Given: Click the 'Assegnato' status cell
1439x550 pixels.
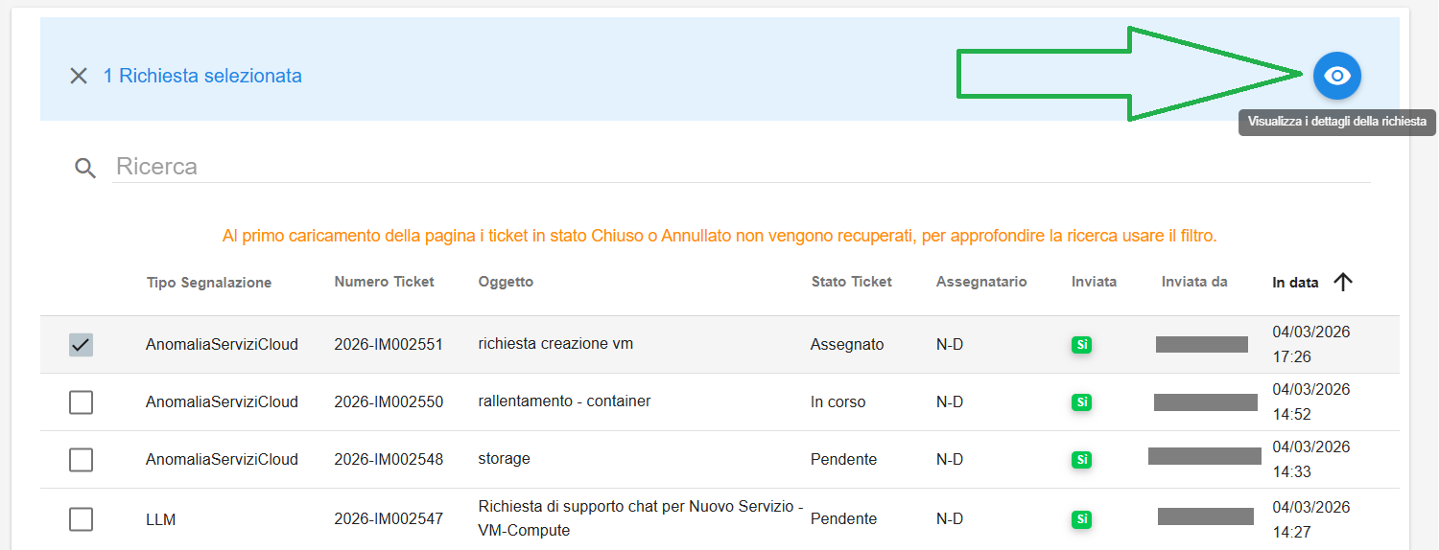Looking at the screenshot, I should click(x=847, y=344).
